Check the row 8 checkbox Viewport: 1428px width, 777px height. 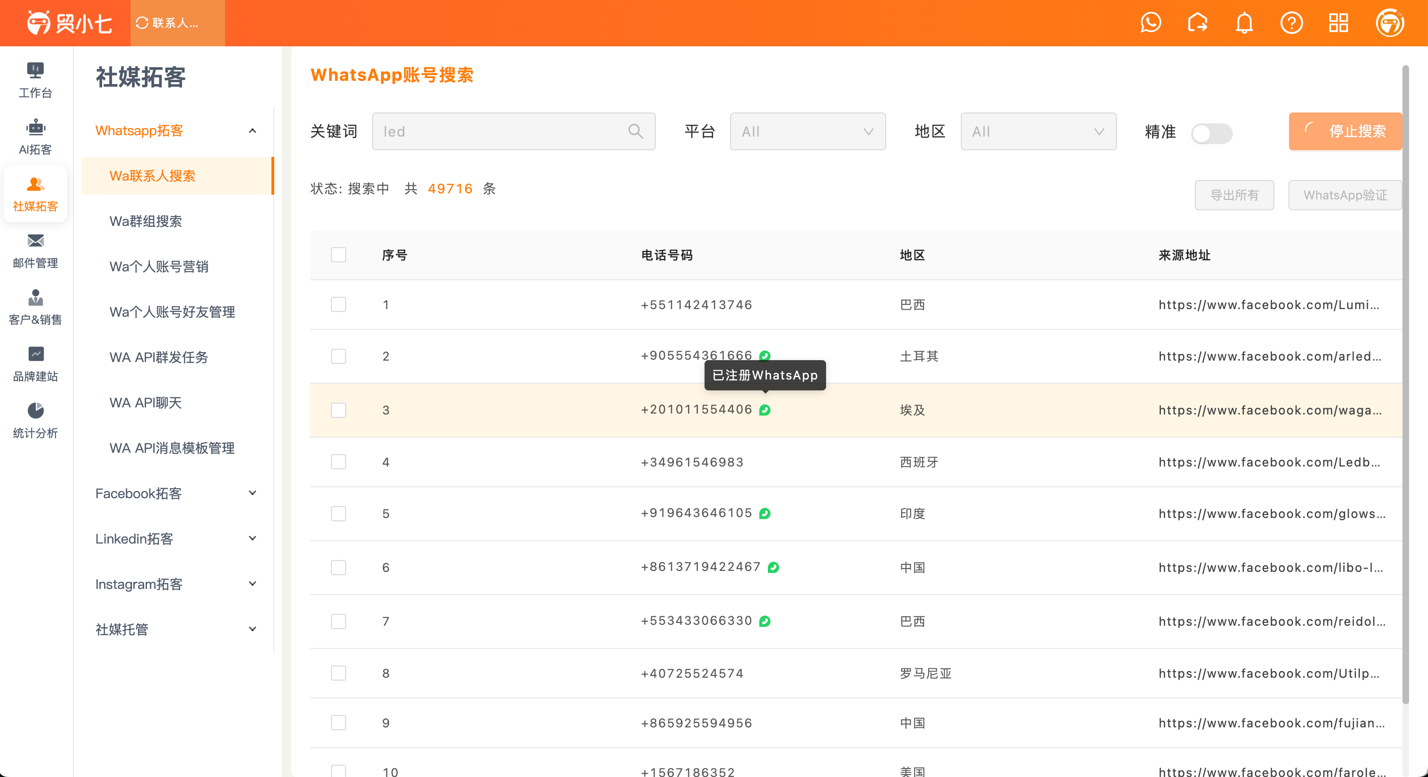coord(338,673)
